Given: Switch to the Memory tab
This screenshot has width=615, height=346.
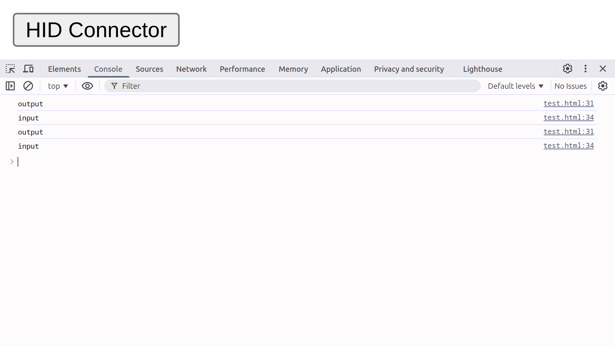Looking at the screenshot, I should pos(293,69).
